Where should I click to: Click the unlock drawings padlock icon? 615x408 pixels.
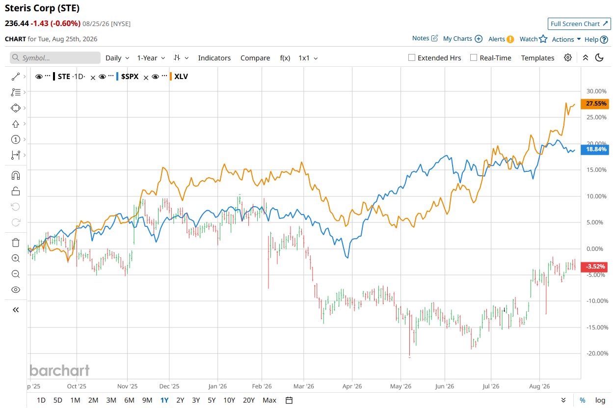tap(15, 191)
